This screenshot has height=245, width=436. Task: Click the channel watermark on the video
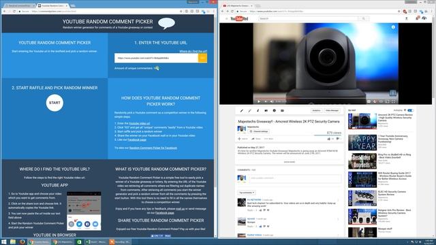pyautogui.click(x=392, y=93)
